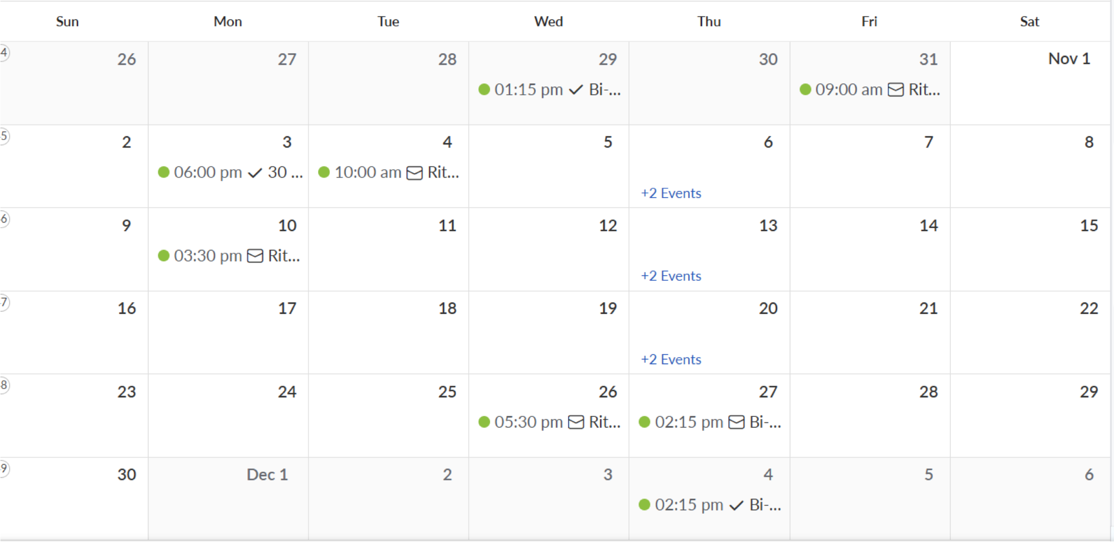Click the Sun column header
Viewport: 1114px width, 542px height.
[x=67, y=21]
